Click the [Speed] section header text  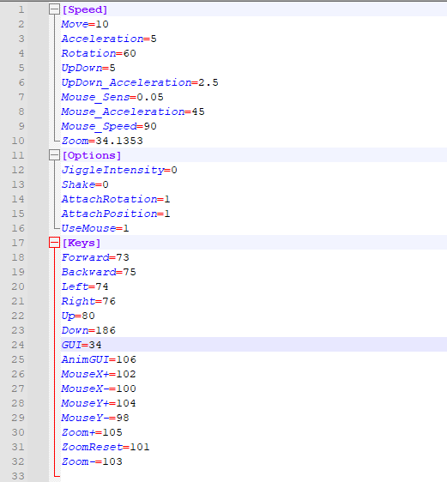85,9
